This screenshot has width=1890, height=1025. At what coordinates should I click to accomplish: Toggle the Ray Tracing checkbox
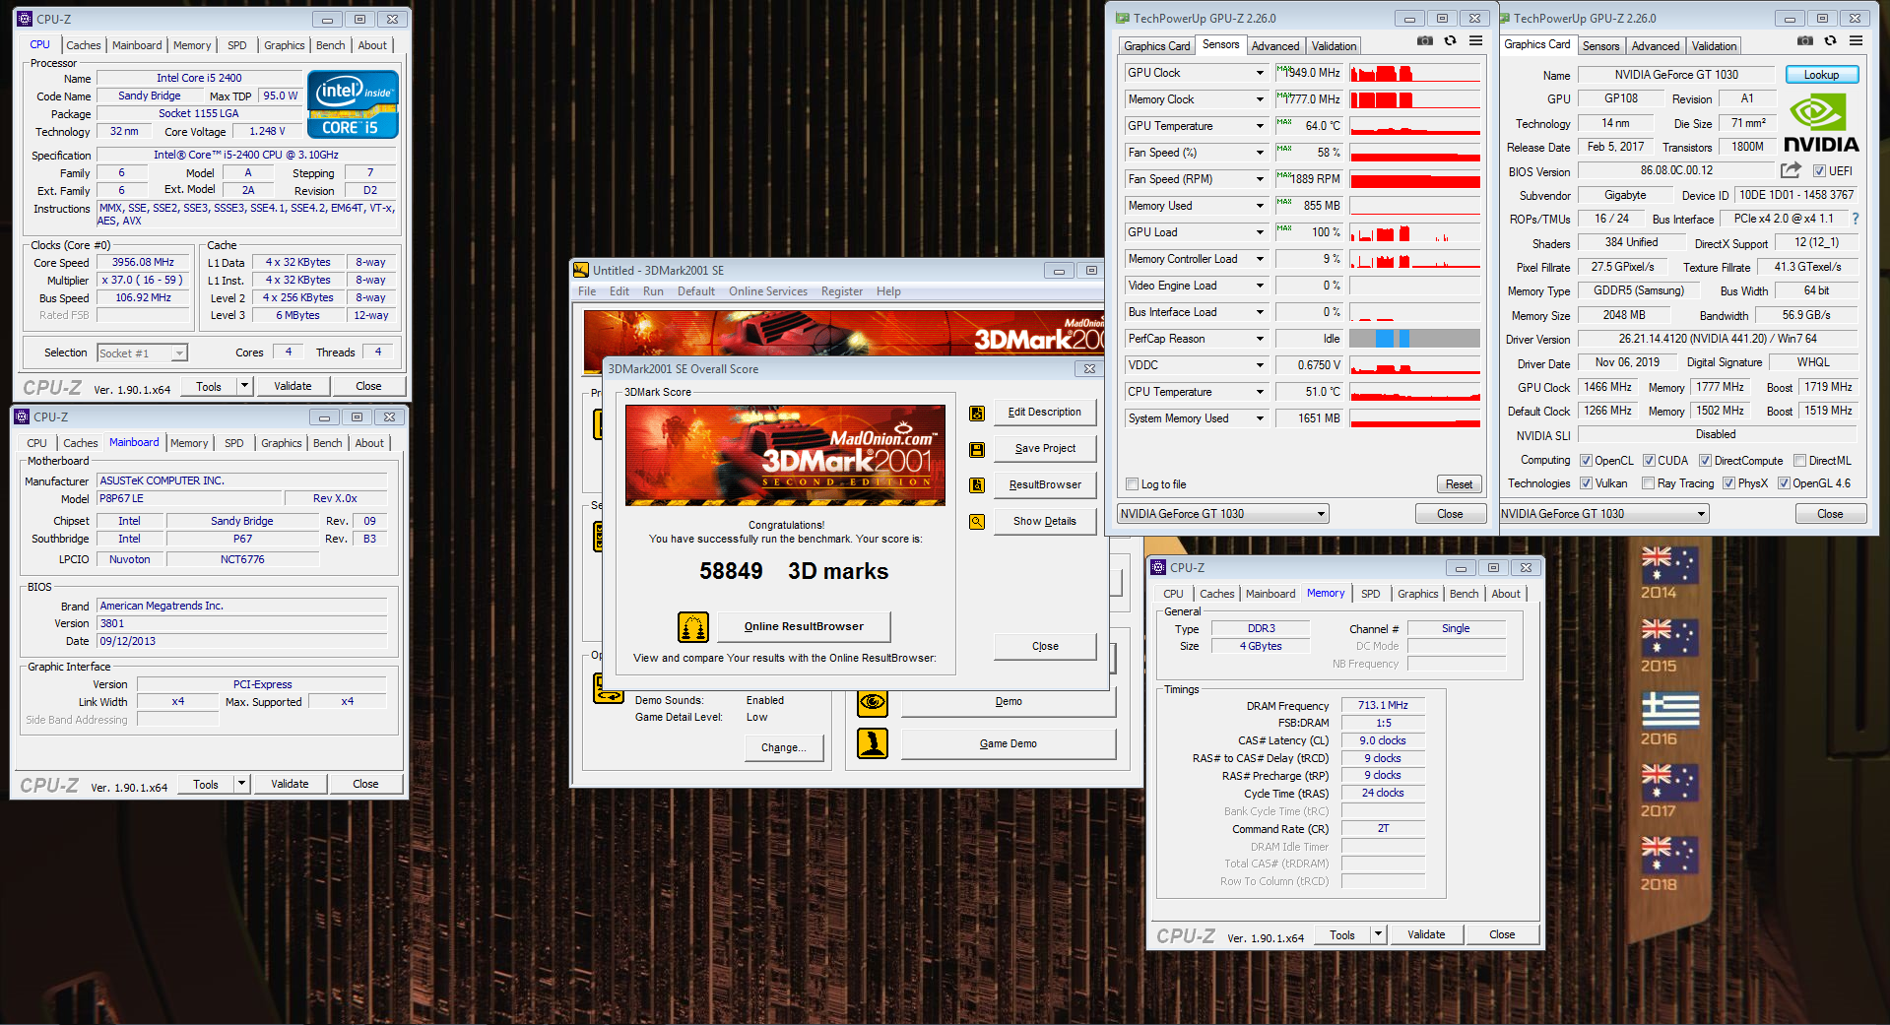tap(1648, 483)
